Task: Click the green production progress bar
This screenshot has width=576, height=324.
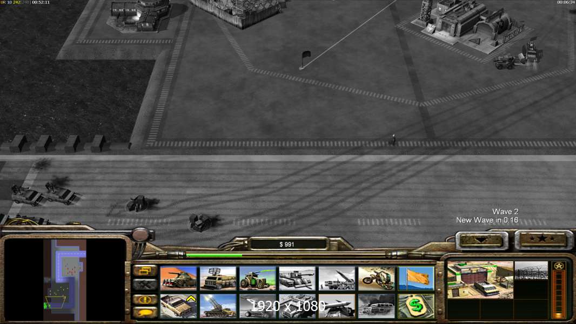Action: (x=214, y=255)
